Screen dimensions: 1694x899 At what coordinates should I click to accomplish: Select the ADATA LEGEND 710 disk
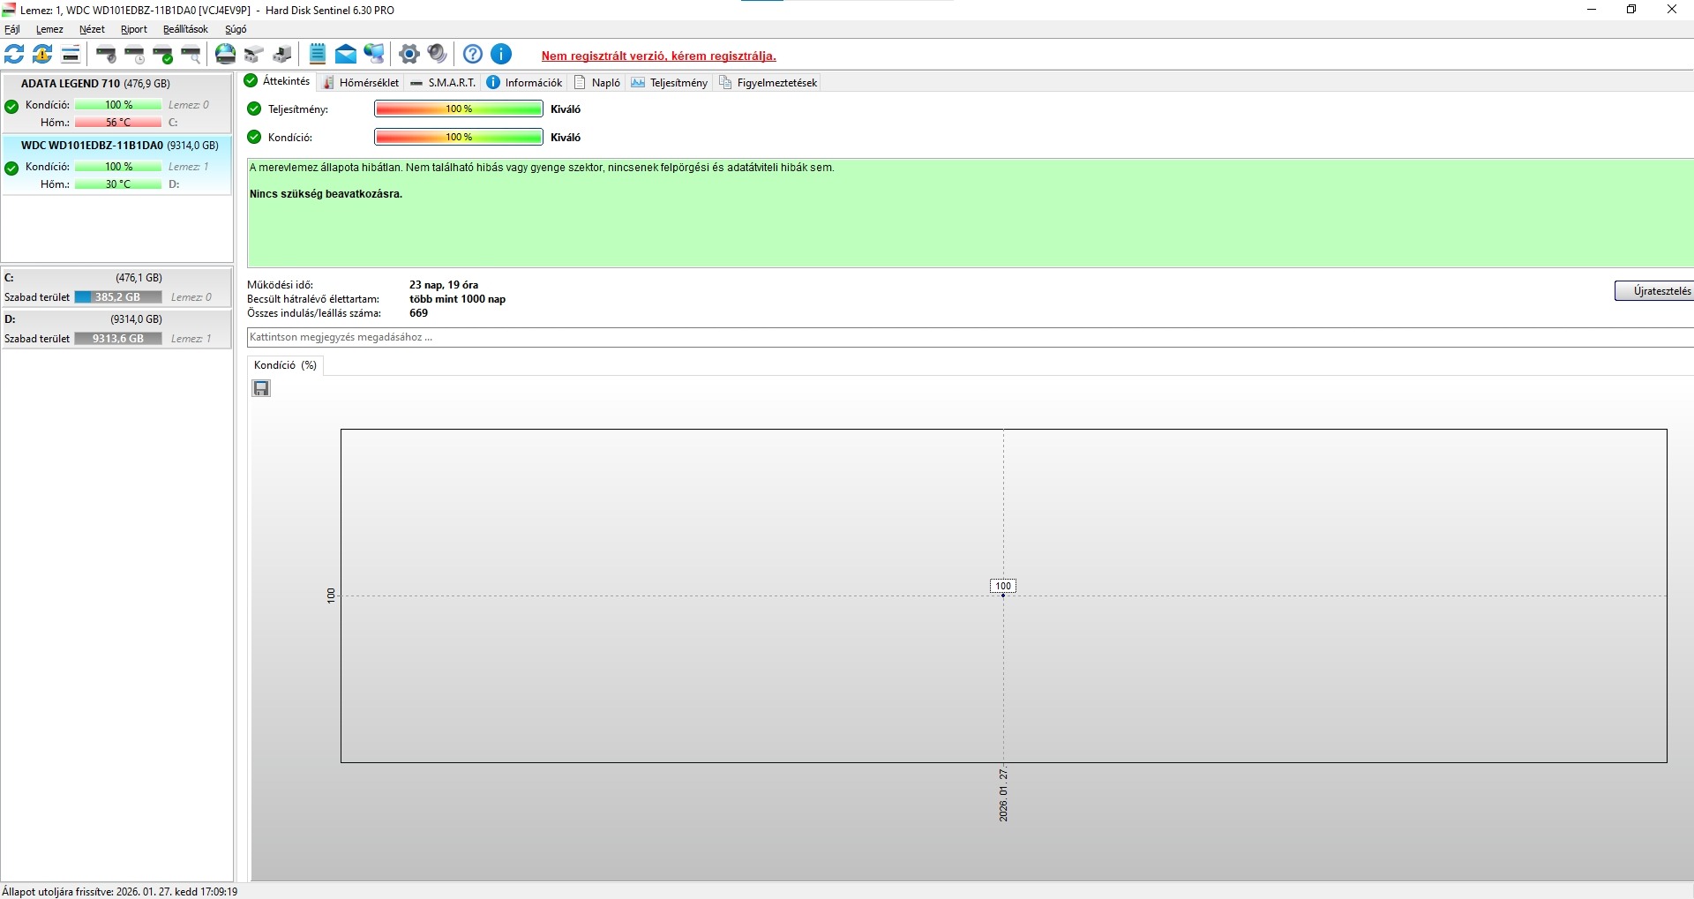[116, 103]
